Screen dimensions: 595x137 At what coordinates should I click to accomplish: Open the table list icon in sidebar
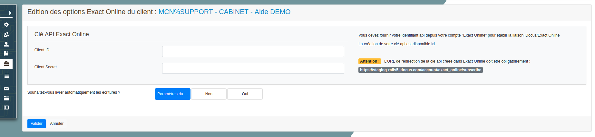[6, 108]
